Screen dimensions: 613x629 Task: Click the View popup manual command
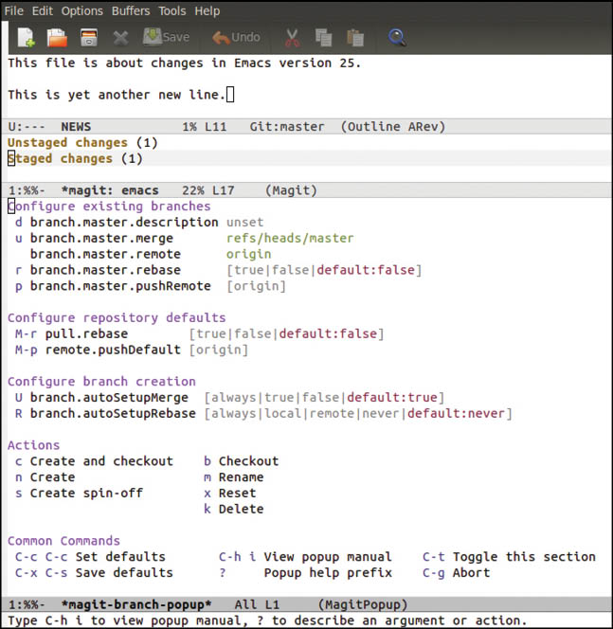(x=327, y=557)
